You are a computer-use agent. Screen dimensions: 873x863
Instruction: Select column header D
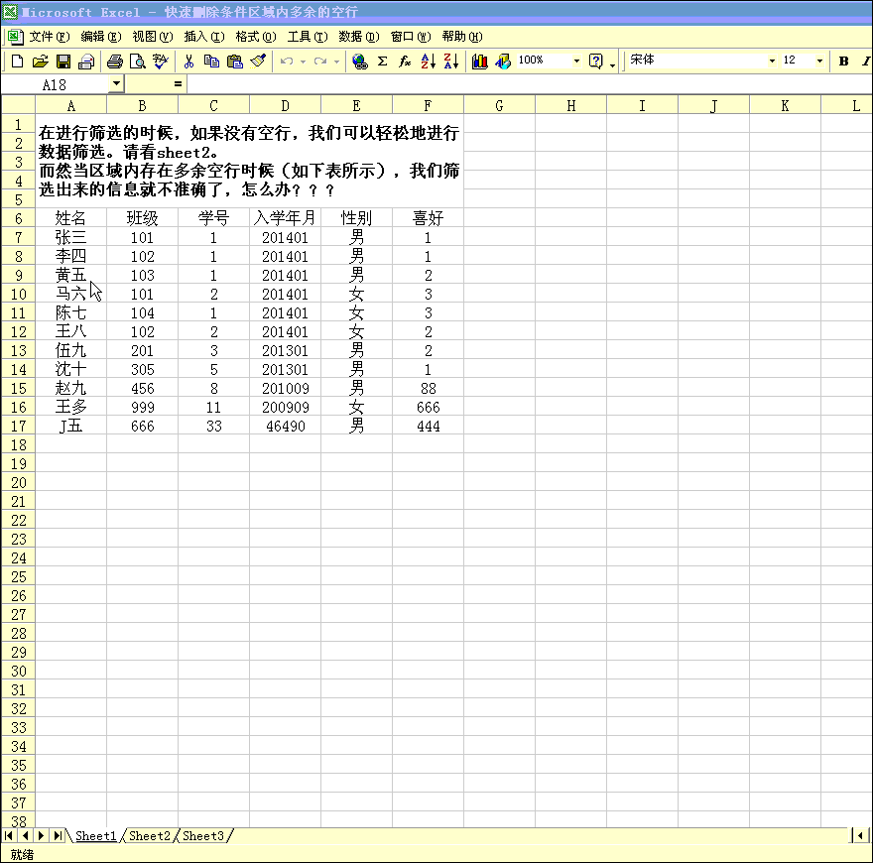(x=286, y=105)
